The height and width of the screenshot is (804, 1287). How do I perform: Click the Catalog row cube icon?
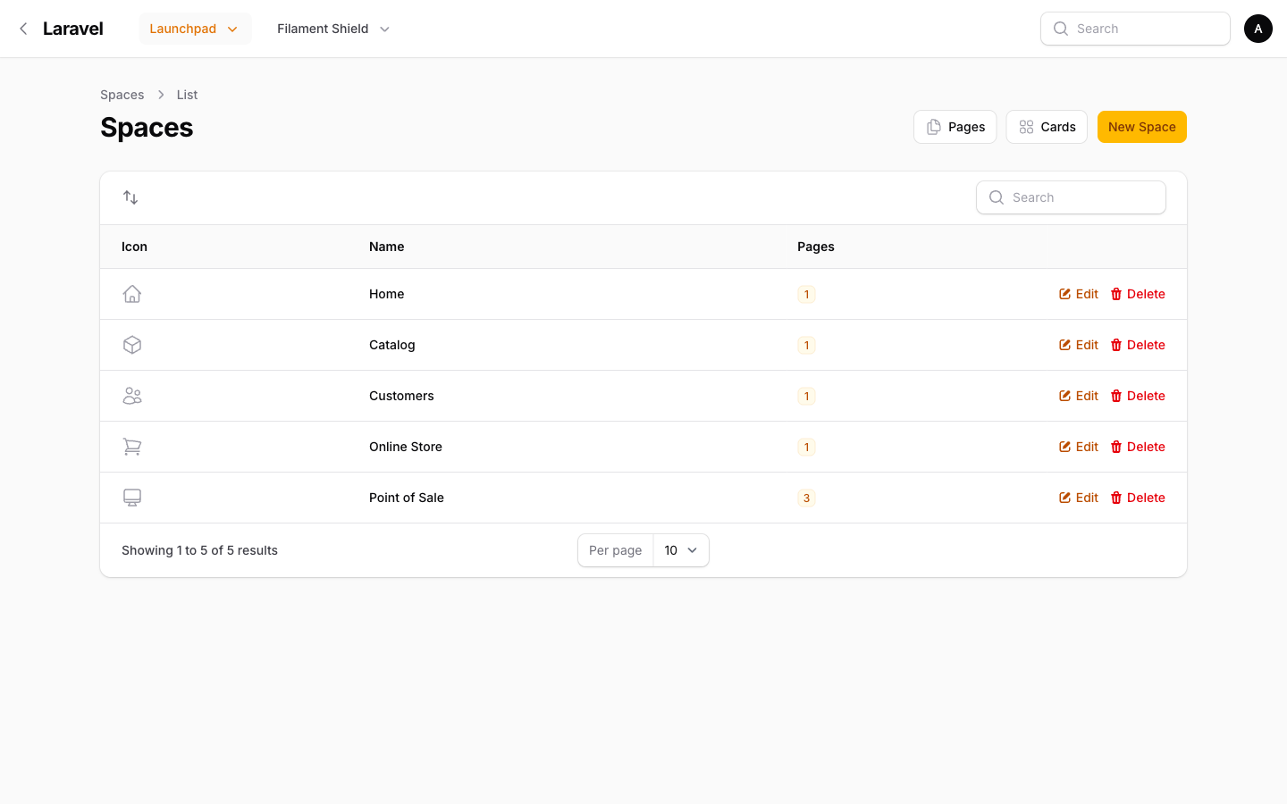132,345
